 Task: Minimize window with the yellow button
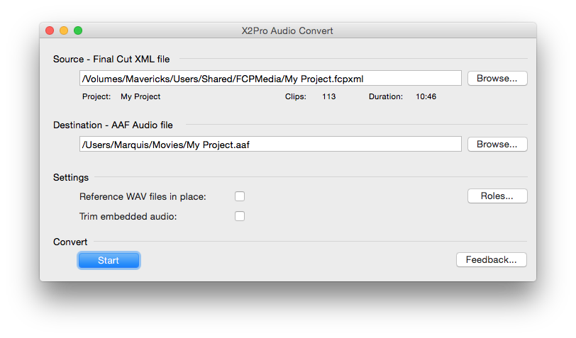click(x=64, y=30)
